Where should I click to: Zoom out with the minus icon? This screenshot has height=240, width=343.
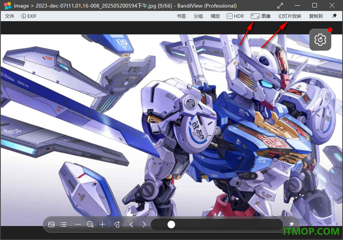coord(78,225)
